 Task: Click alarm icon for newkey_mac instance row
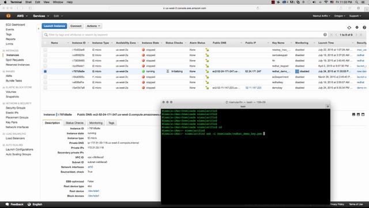[207, 50]
